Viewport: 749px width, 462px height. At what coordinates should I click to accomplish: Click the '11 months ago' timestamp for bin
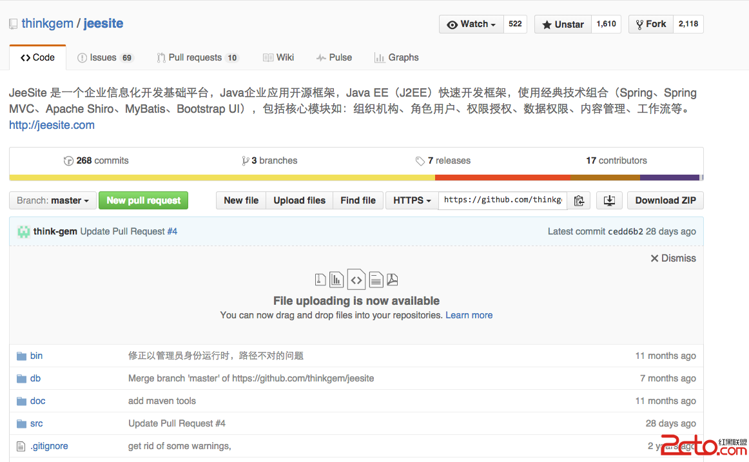[x=665, y=356]
